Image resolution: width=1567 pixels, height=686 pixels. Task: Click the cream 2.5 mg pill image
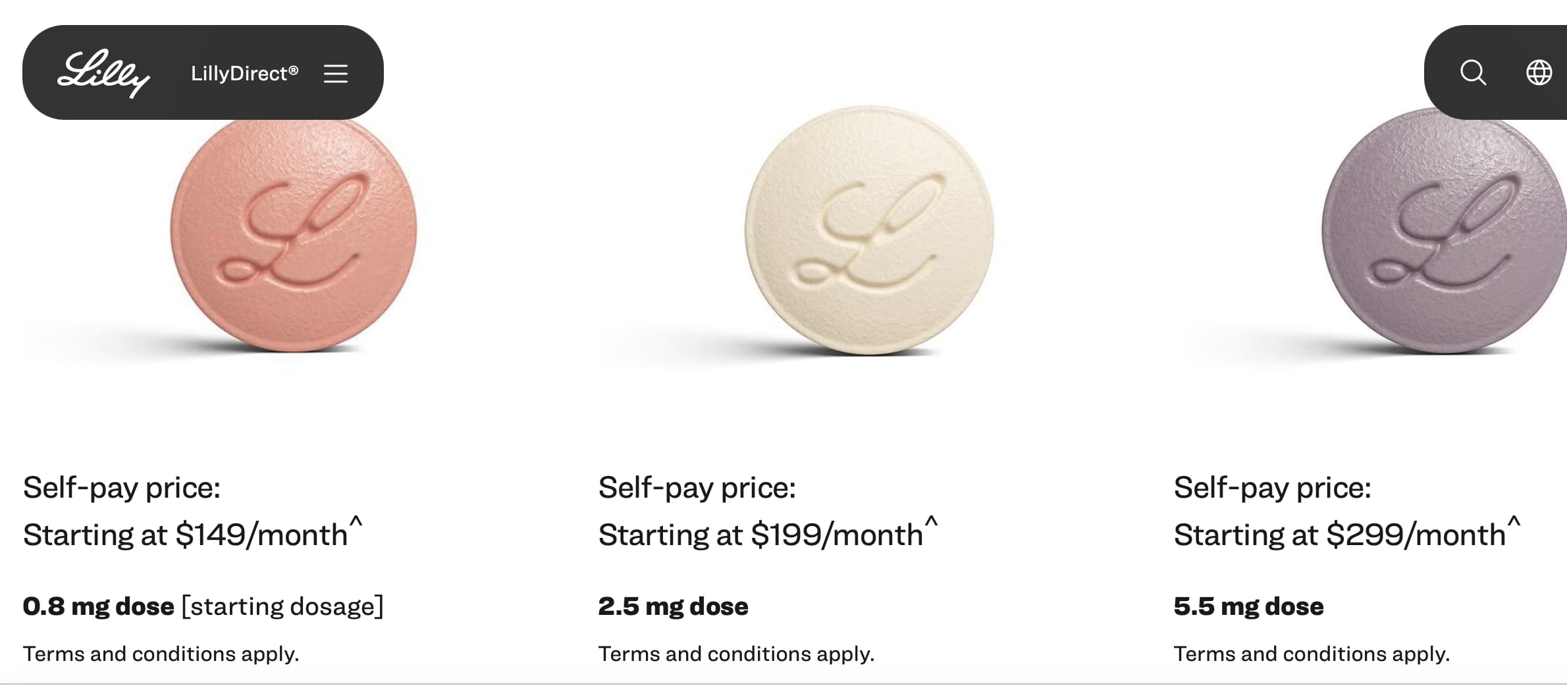(869, 230)
